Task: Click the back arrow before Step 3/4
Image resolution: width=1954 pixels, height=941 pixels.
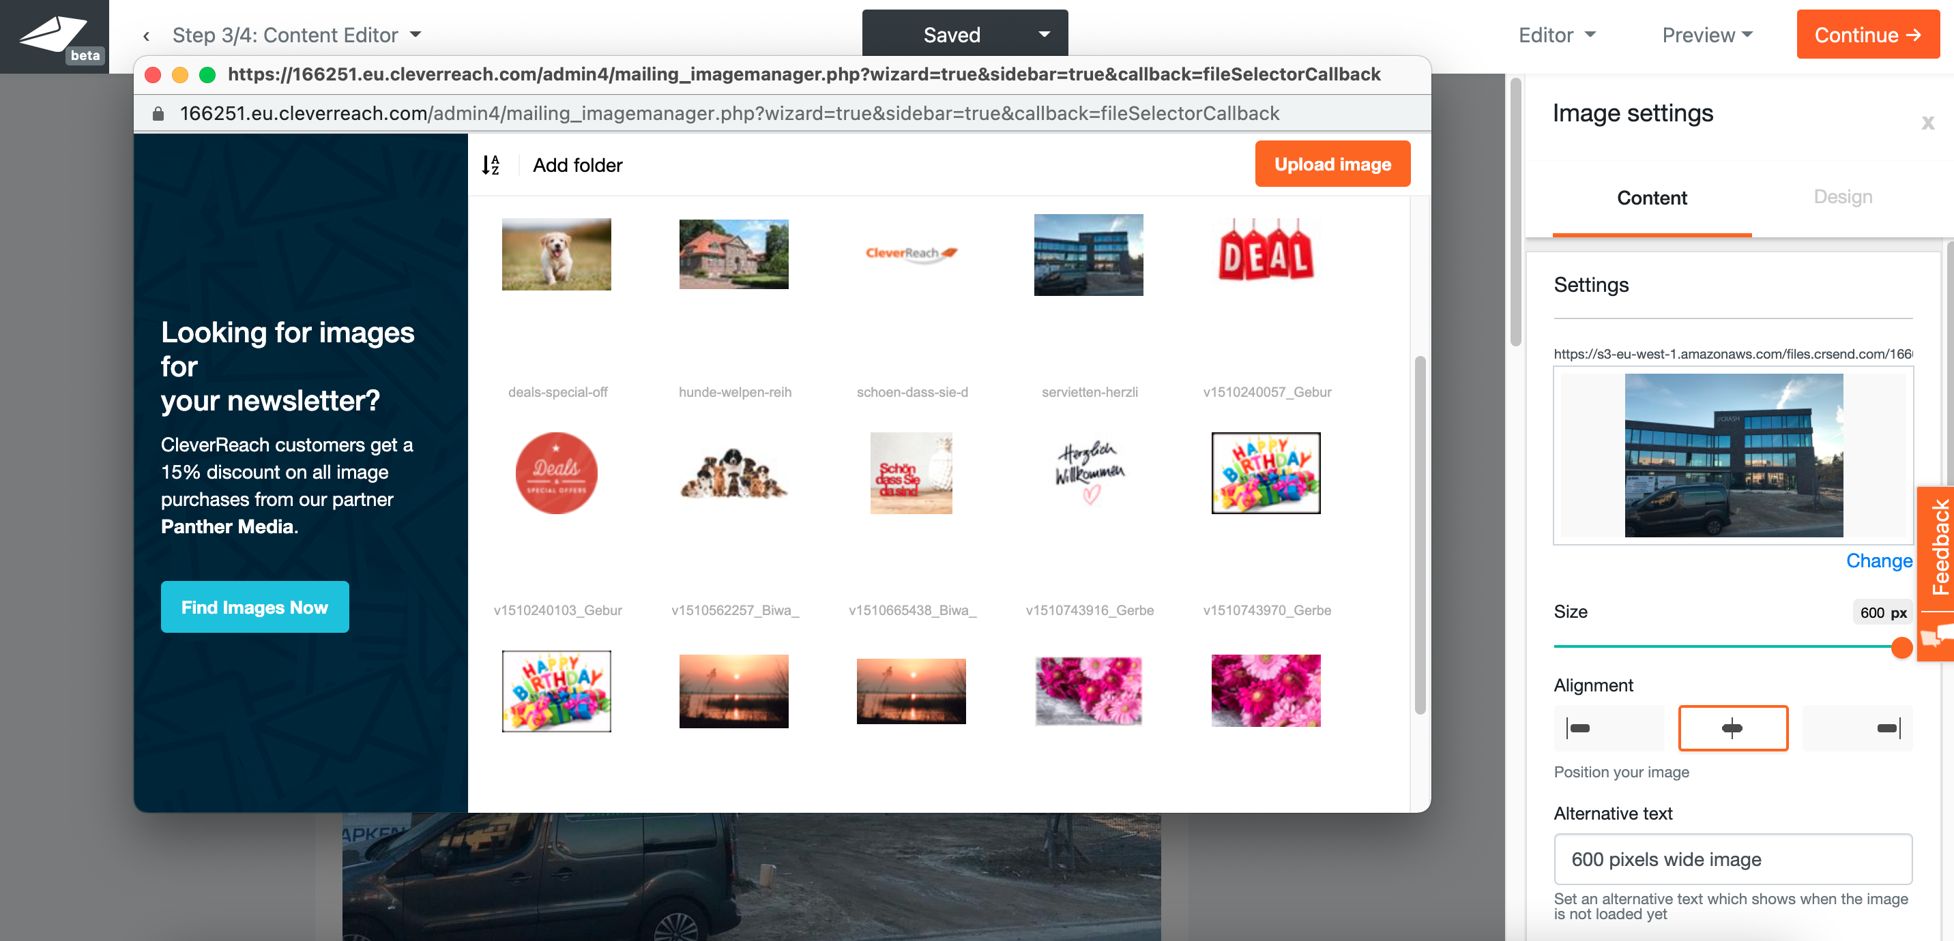Action: (147, 35)
